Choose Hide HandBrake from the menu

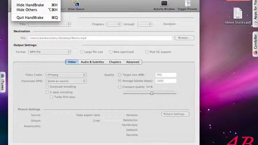pyautogui.click(x=36, y=5)
